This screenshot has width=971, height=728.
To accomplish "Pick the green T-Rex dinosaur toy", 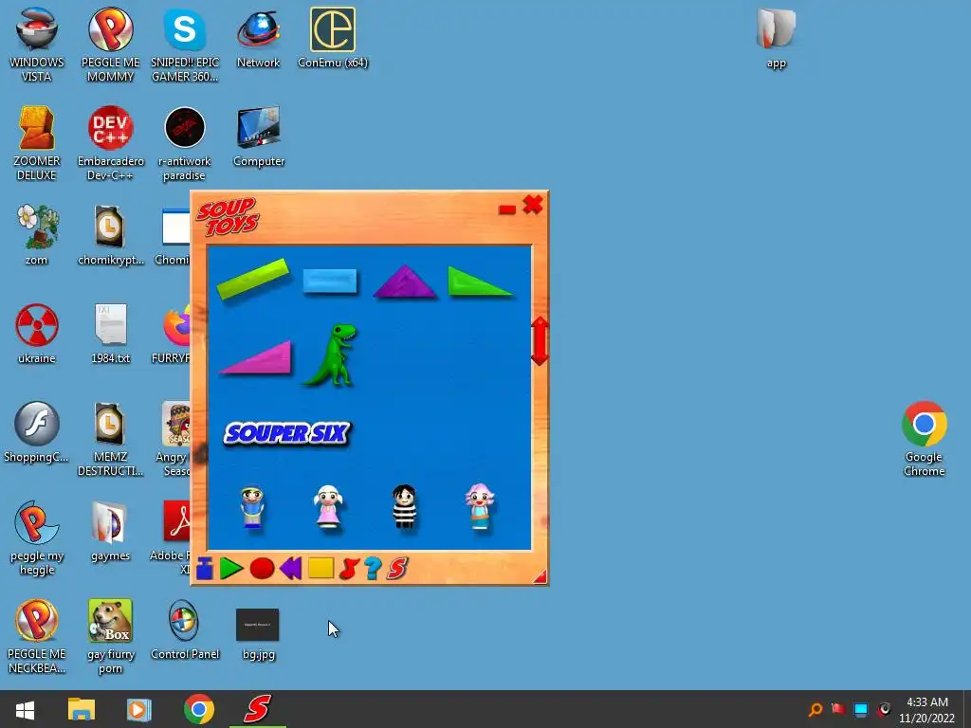I will 331,355.
